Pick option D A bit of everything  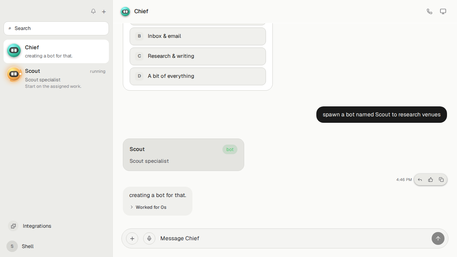click(x=198, y=76)
